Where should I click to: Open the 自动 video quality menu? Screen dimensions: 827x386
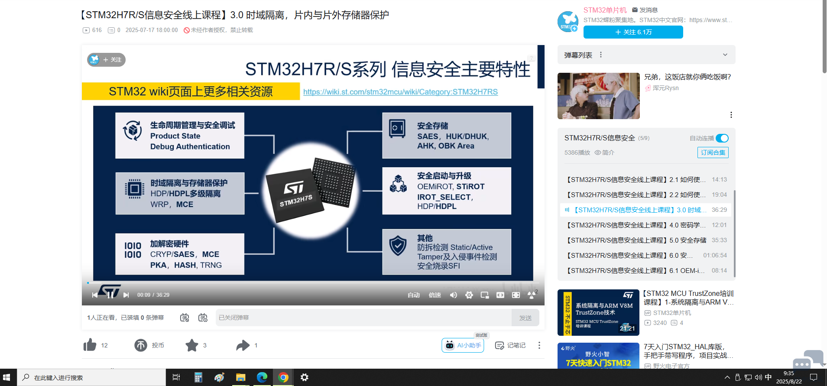tap(414, 295)
